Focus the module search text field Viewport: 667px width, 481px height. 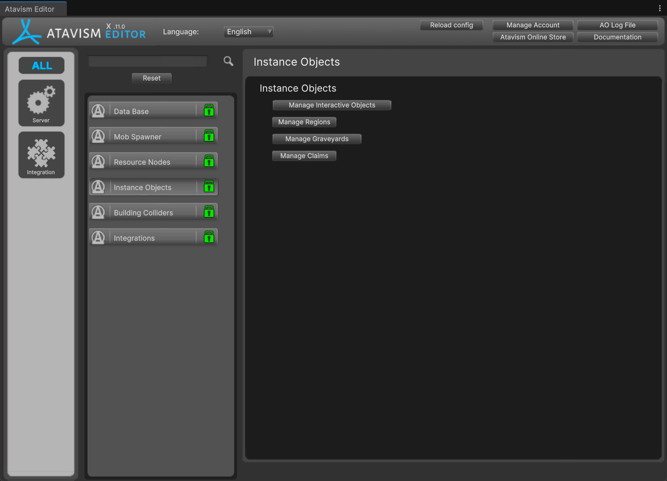148,61
